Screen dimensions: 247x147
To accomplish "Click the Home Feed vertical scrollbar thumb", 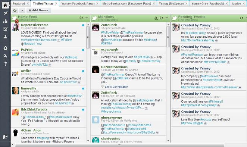I will coord(88,37).
